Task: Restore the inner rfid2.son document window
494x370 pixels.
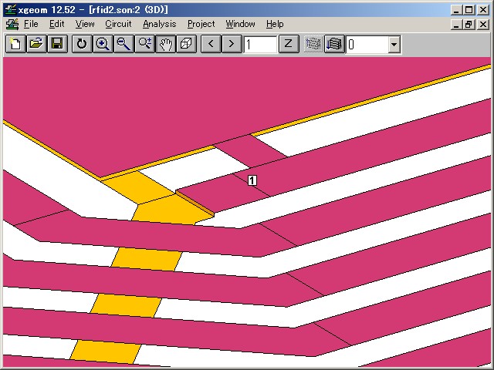Action: (469, 24)
